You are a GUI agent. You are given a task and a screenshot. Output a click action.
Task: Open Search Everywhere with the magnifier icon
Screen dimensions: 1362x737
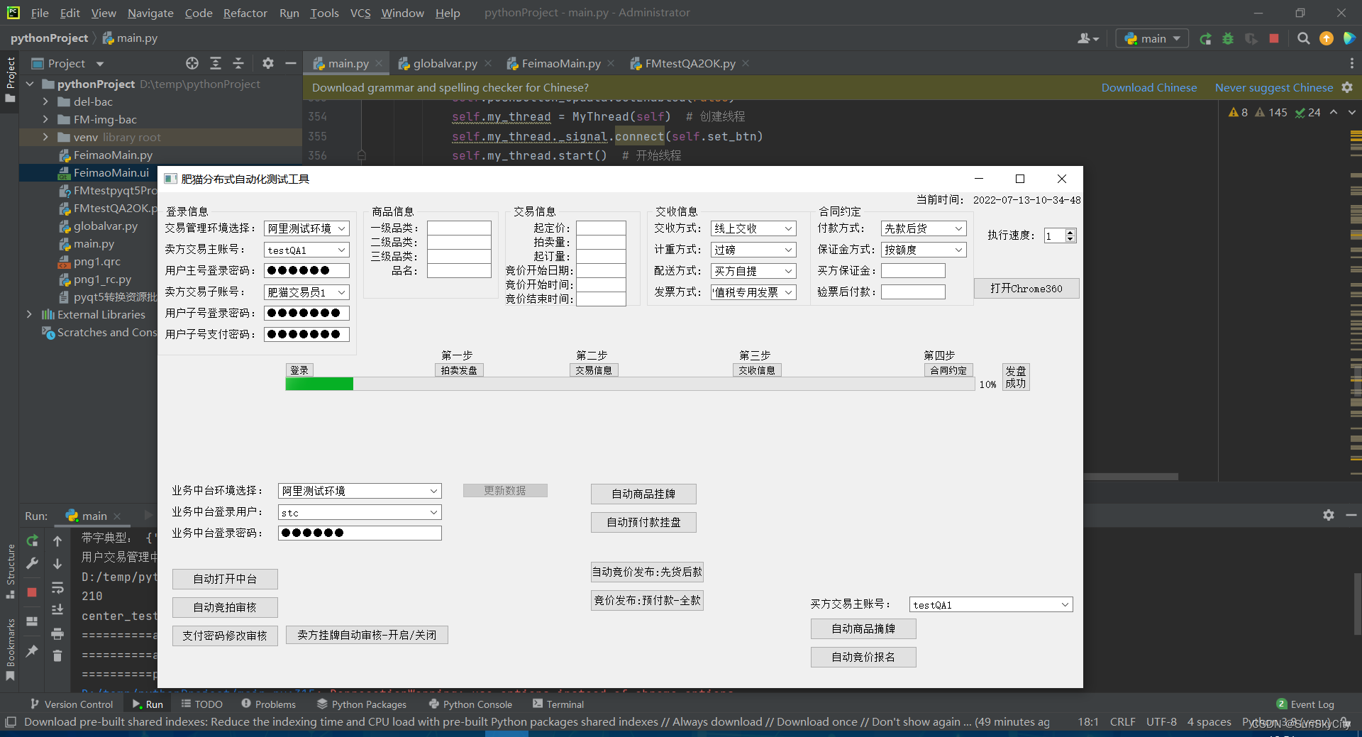1303,38
